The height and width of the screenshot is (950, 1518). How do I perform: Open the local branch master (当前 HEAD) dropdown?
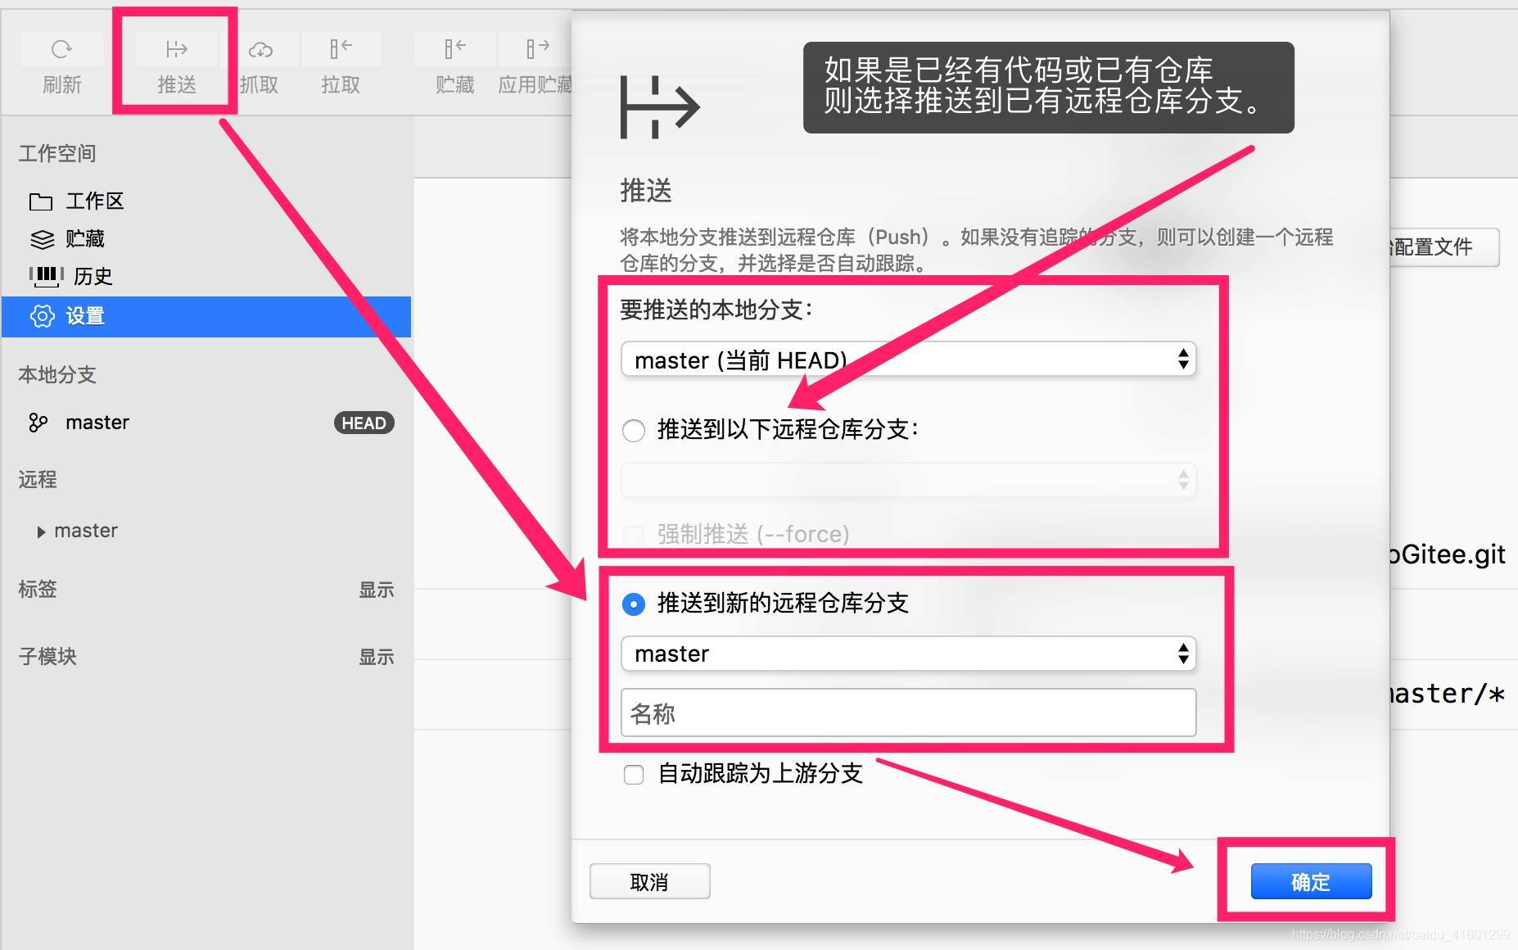tap(908, 360)
